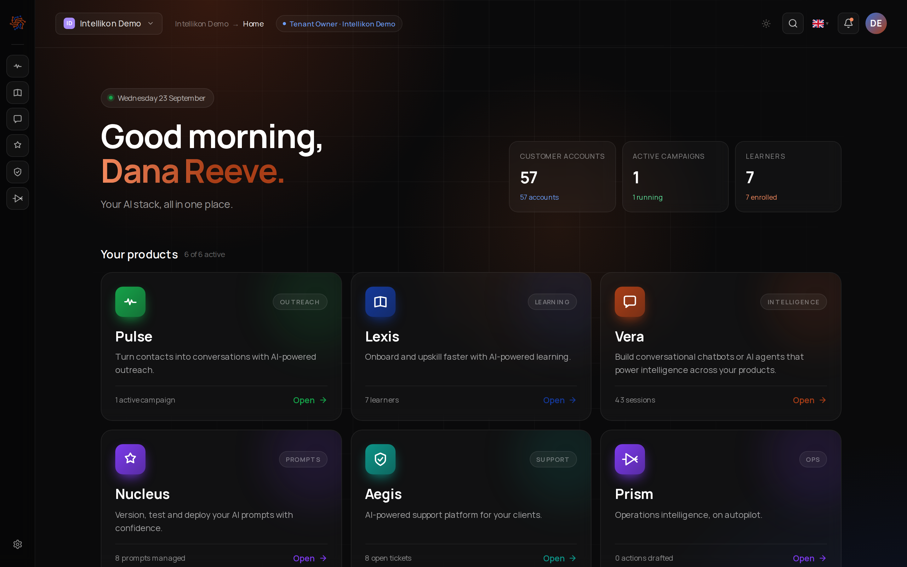The height and width of the screenshot is (567, 907).
Task: Click the 1 active campaign text
Action: tap(145, 400)
